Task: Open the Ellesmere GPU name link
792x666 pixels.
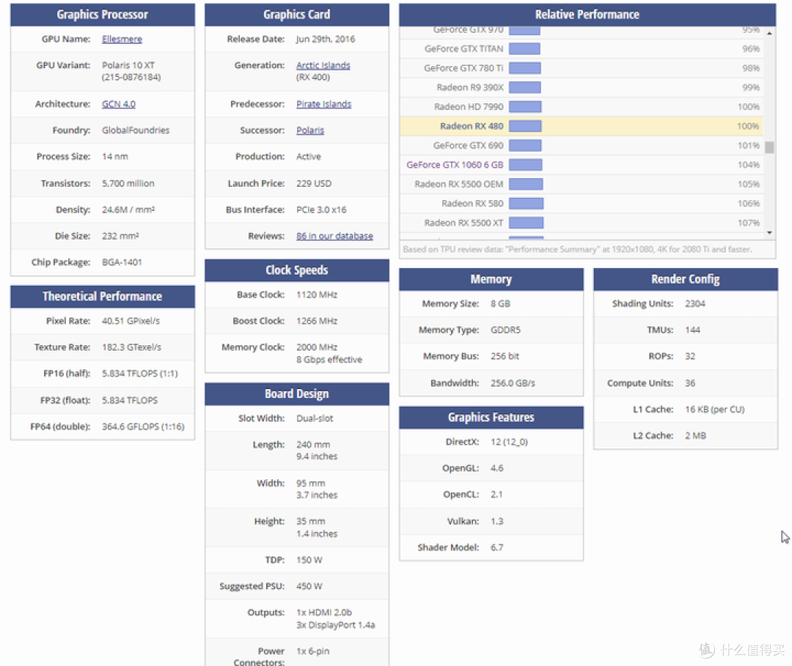Action: click(122, 39)
